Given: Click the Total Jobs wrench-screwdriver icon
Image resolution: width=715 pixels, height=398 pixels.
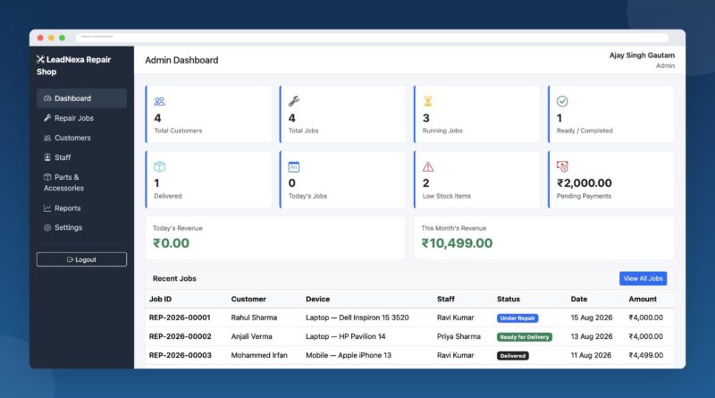Looking at the screenshot, I should pos(294,101).
